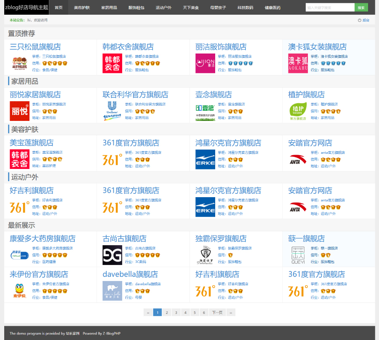Open the 运动户外 nav item
The height and width of the screenshot is (340, 379).
164,8
